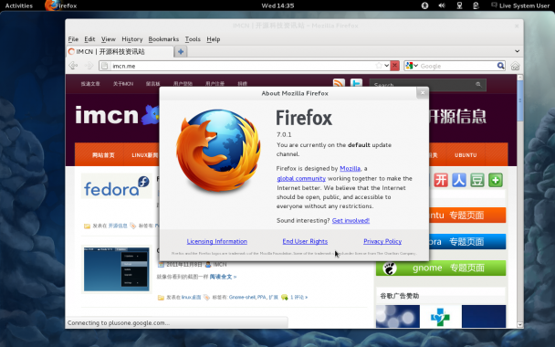Go forward with the forward arrow button
This screenshot has height=347, width=555.
tap(89, 66)
